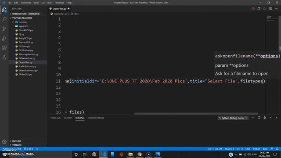Open the Run menu
The height and width of the screenshot is (158, 281).
(x=50, y=3)
